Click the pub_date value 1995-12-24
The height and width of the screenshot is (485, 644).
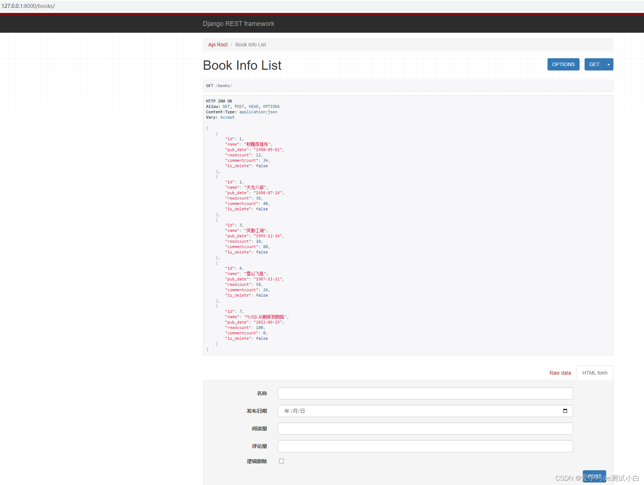tap(268, 236)
